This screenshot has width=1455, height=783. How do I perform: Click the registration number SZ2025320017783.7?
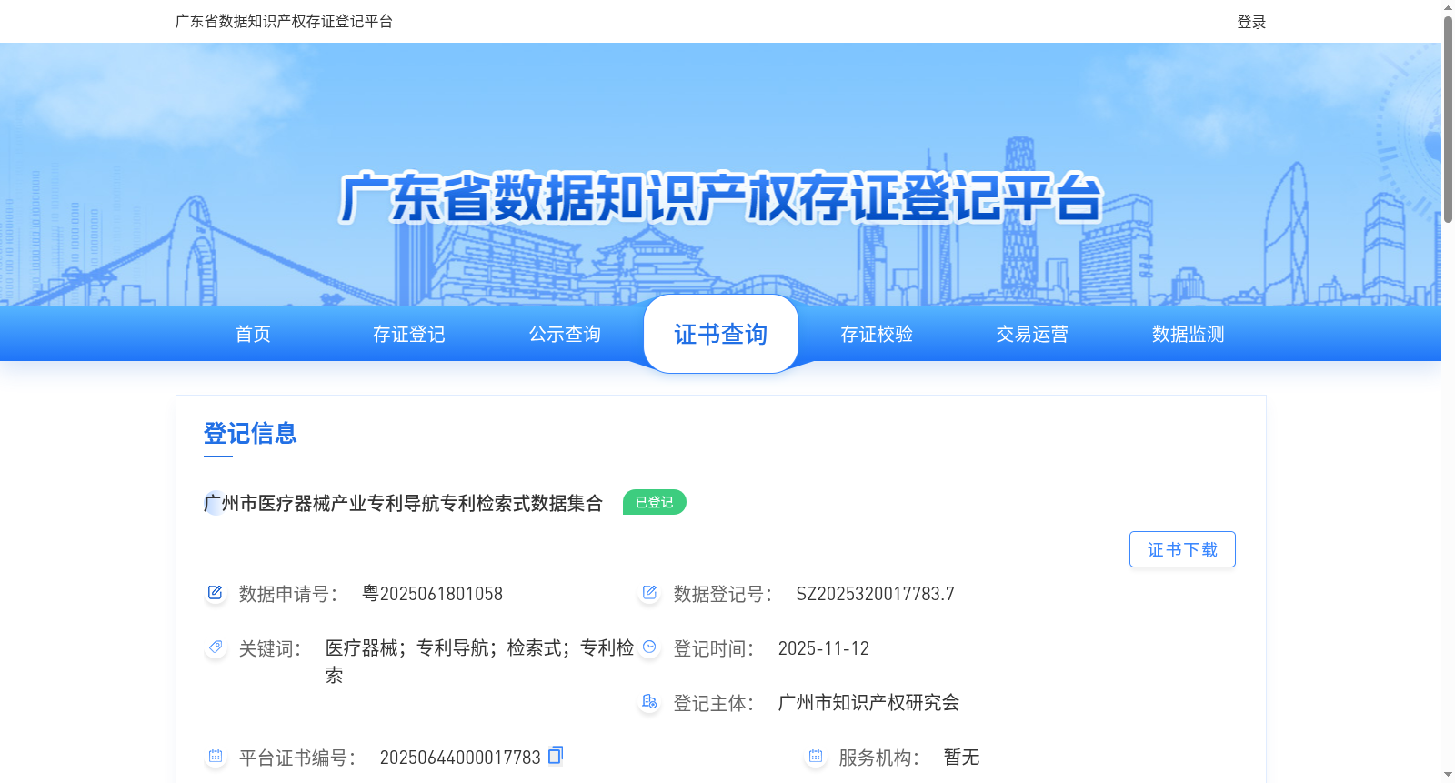(x=876, y=594)
